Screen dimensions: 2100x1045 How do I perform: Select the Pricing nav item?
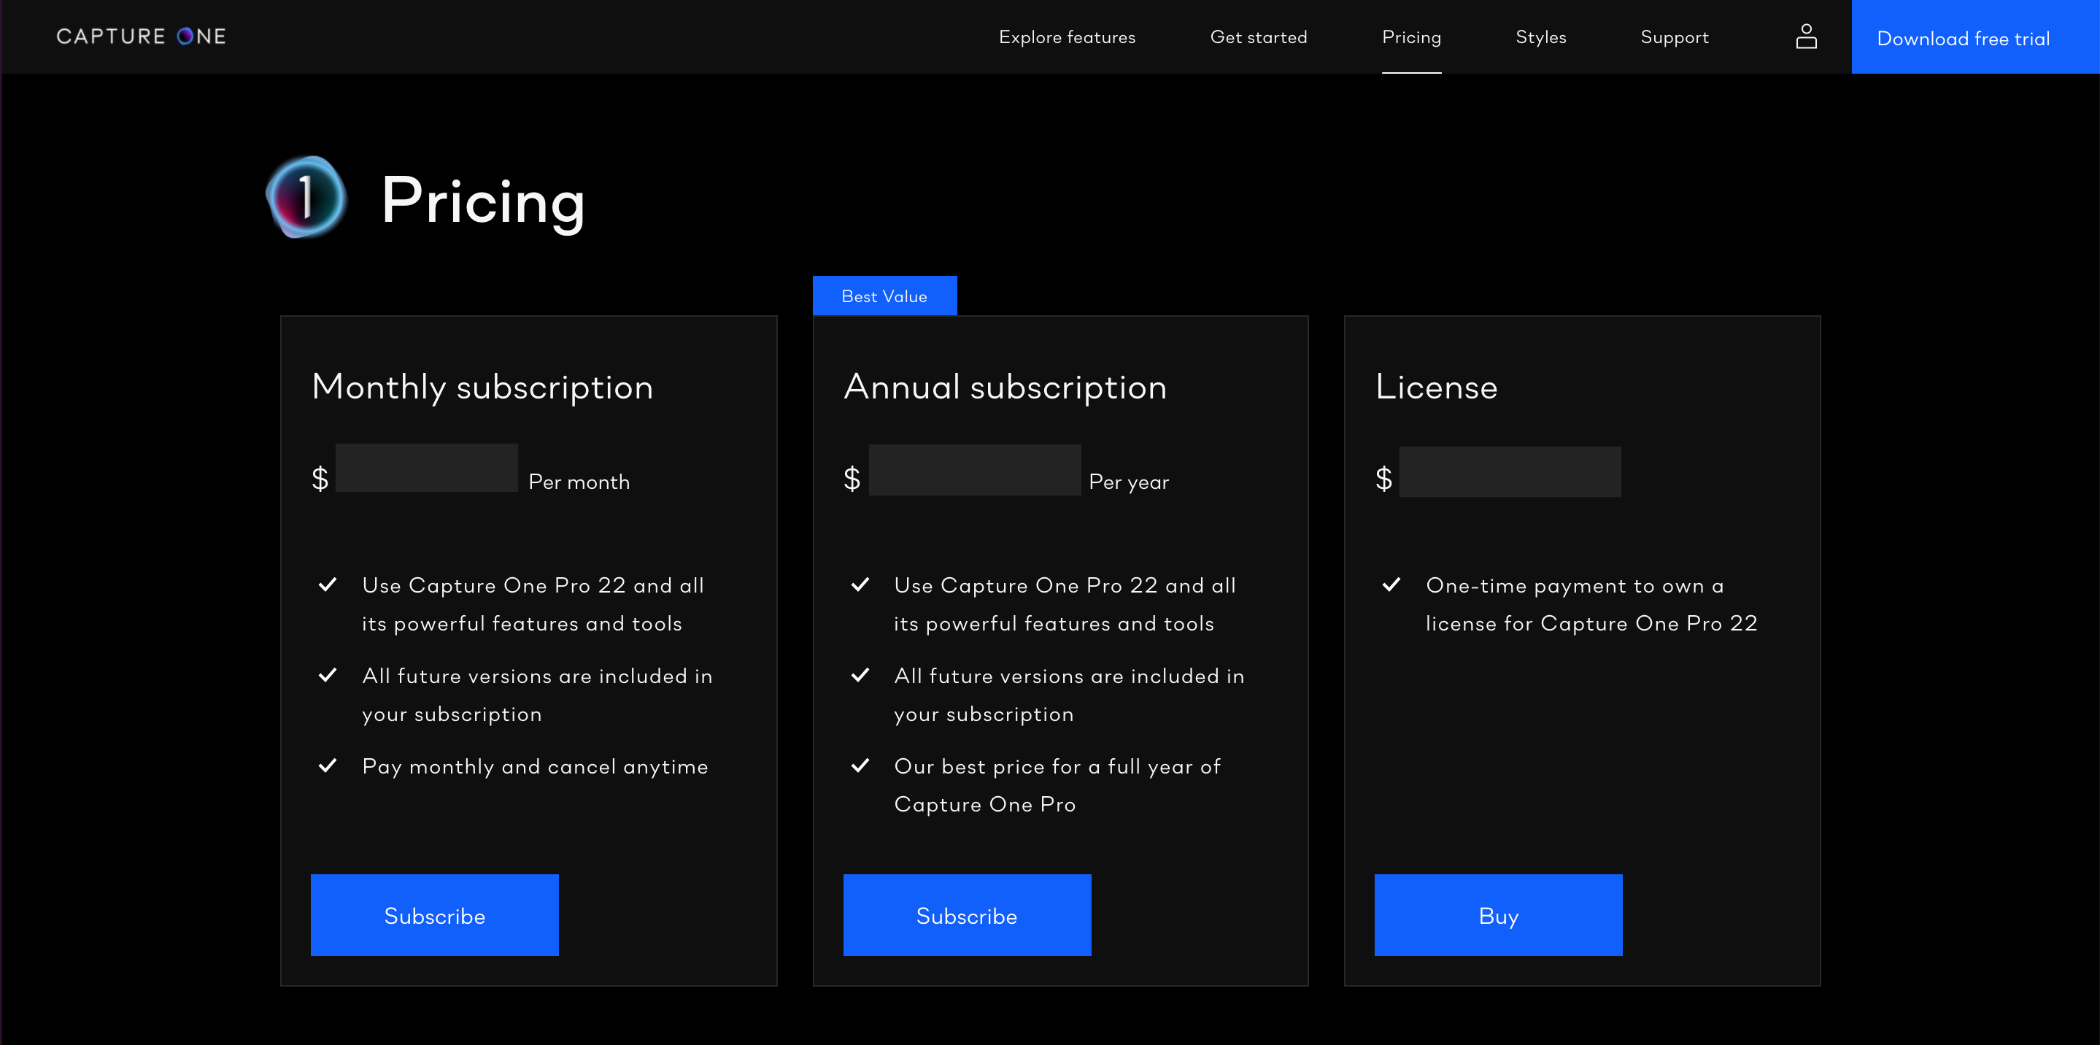pyautogui.click(x=1411, y=37)
